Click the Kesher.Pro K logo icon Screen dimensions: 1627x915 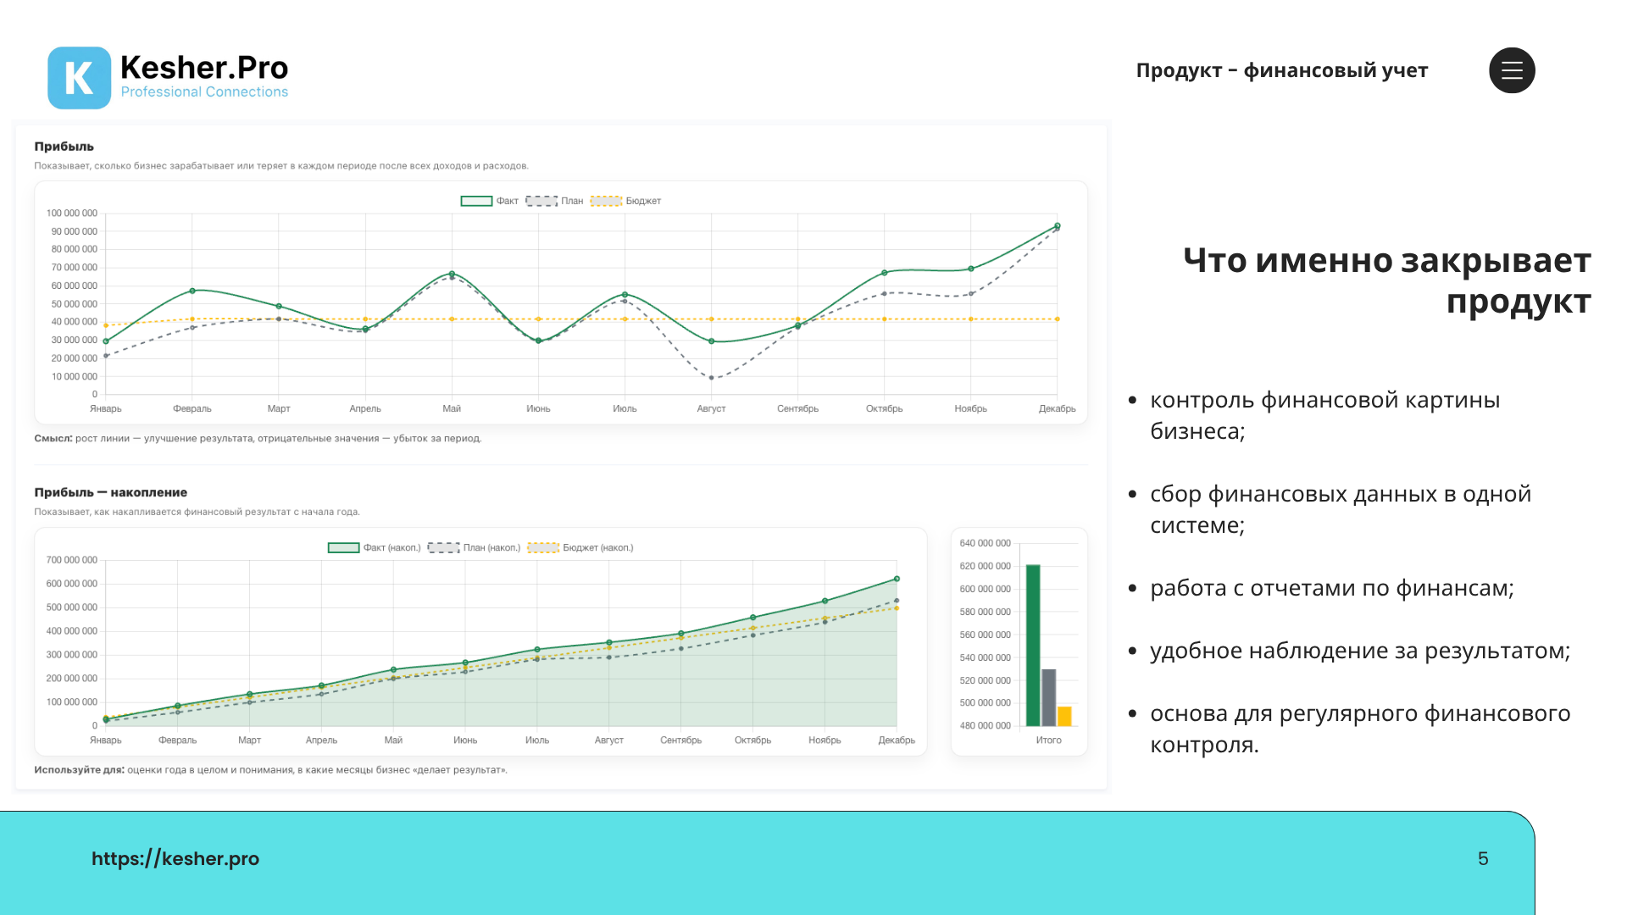tap(79, 78)
